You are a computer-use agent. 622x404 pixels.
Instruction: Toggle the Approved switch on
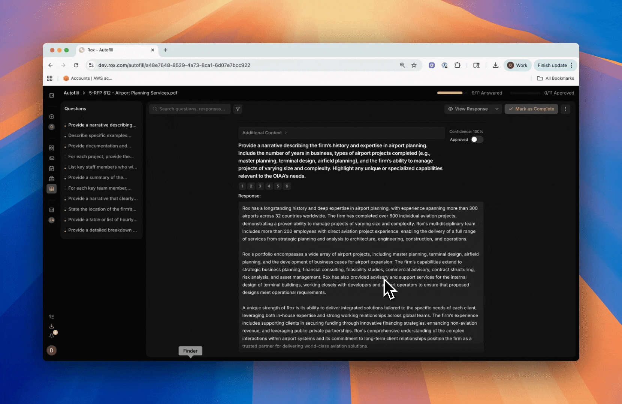(477, 140)
